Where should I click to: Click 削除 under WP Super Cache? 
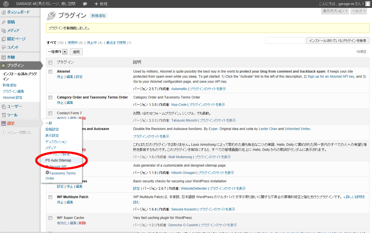(x=82, y=223)
